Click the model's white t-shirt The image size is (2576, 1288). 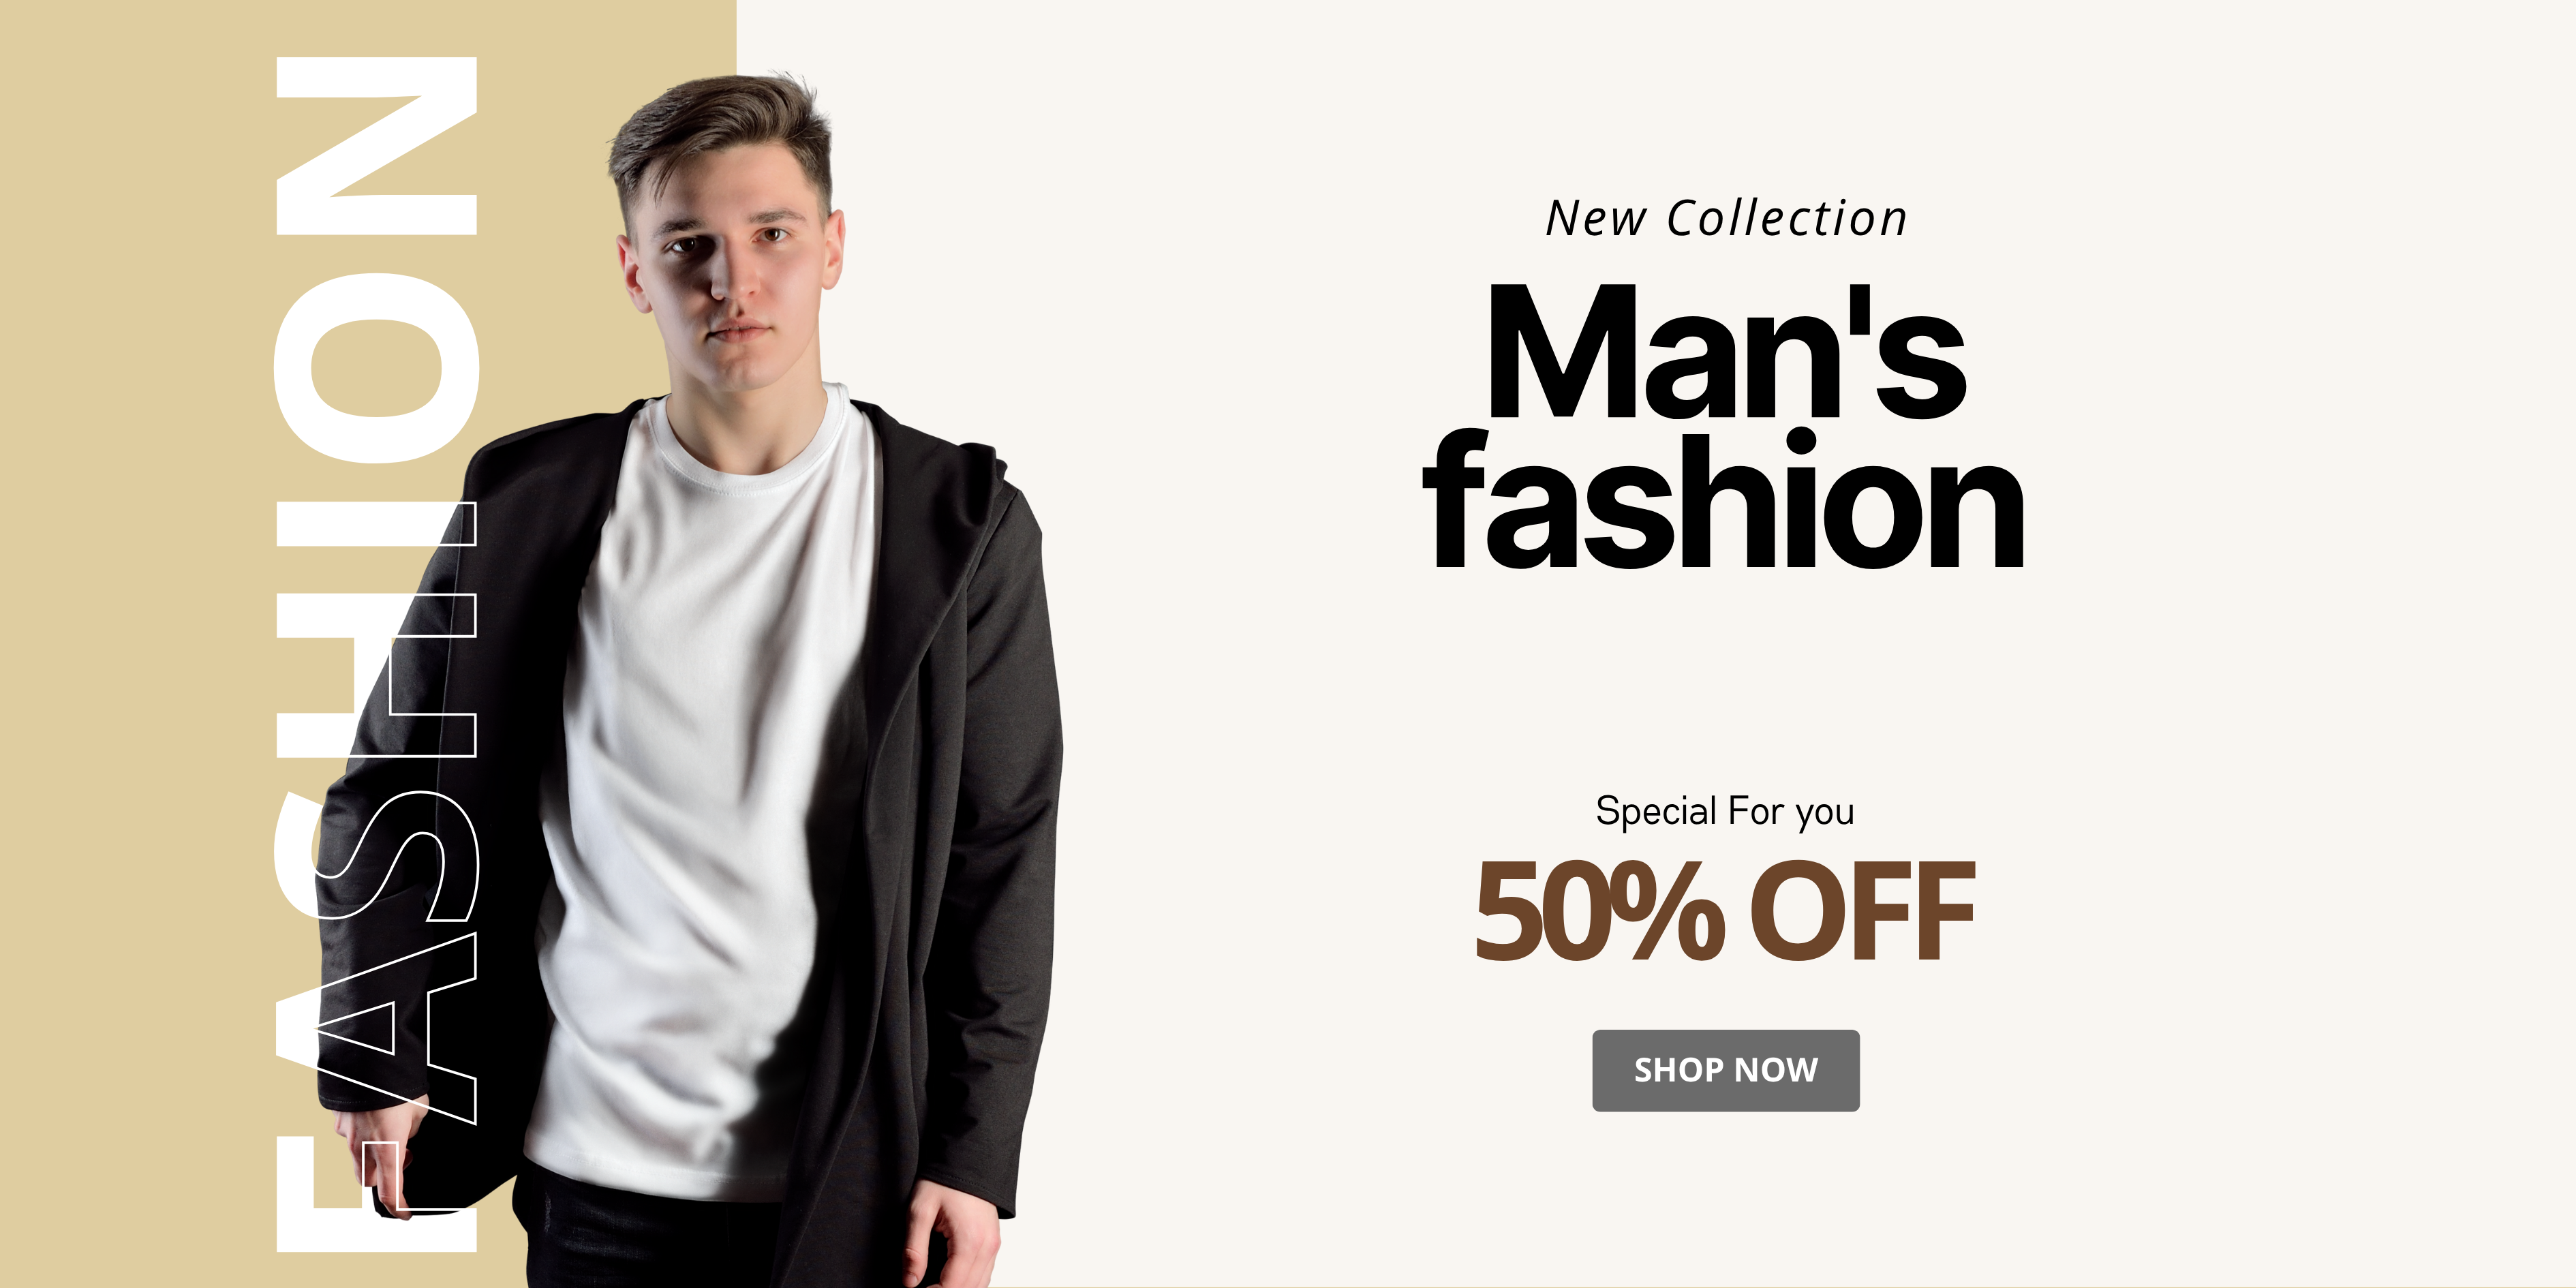click(x=700, y=800)
